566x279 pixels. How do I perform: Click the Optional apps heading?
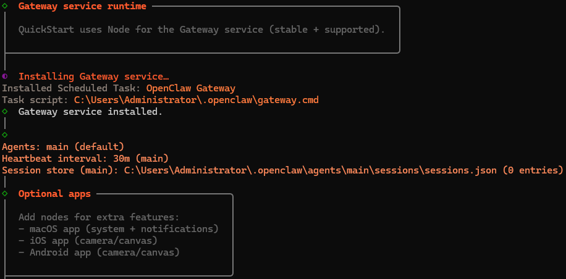(54, 194)
